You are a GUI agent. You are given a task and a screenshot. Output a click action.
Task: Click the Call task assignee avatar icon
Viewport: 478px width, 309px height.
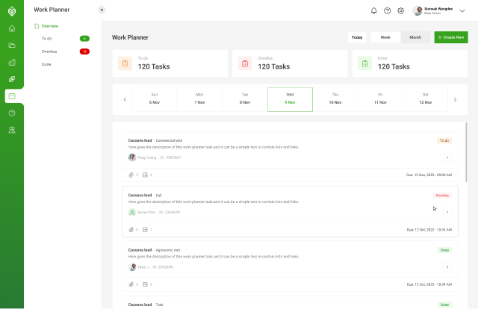click(x=132, y=212)
